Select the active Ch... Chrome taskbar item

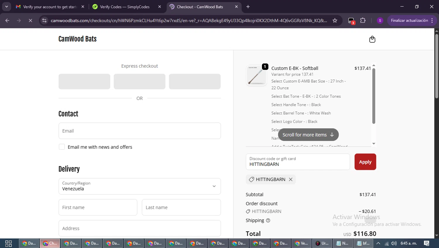pyautogui.click(x=50, y=243)
